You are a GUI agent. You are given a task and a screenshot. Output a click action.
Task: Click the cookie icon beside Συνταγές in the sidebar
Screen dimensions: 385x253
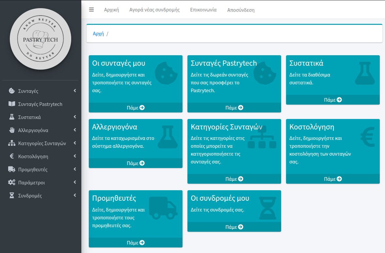click(11, 91)
